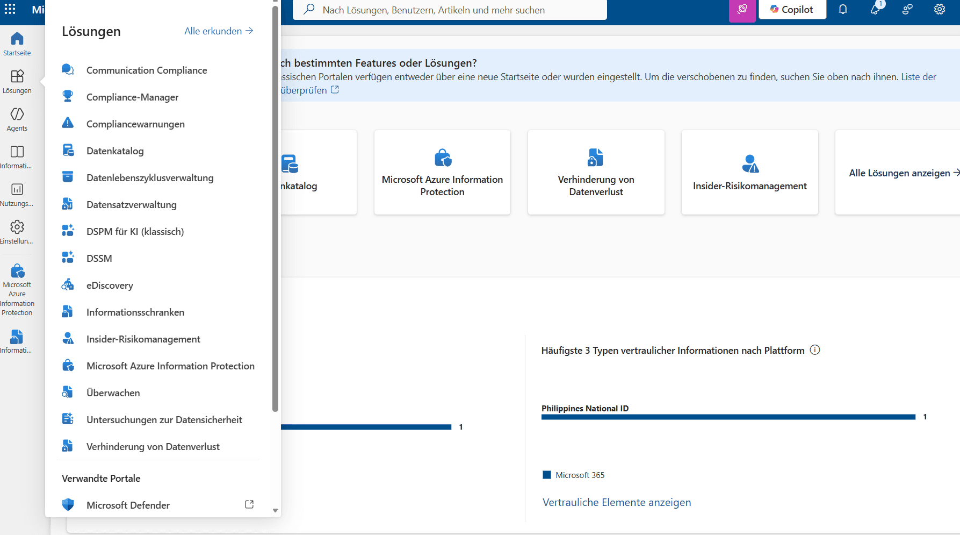Image resolution: width=960 pixels, height=535 pixels.
Task: Open Copilot from the header
Action: pyautogui.click(x=792, y=9)
